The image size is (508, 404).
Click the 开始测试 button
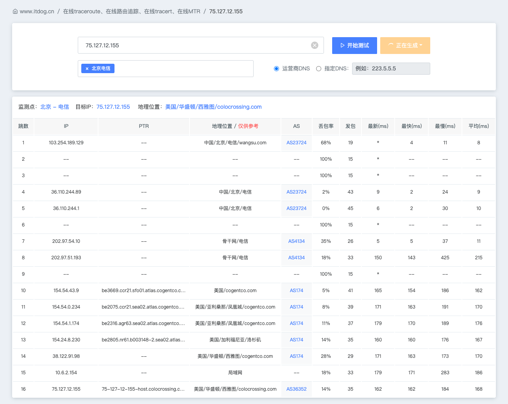point(354,45)
